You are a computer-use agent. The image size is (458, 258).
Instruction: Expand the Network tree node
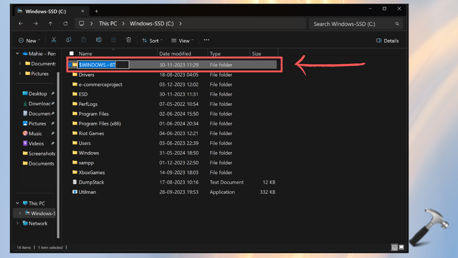(18, 223)
